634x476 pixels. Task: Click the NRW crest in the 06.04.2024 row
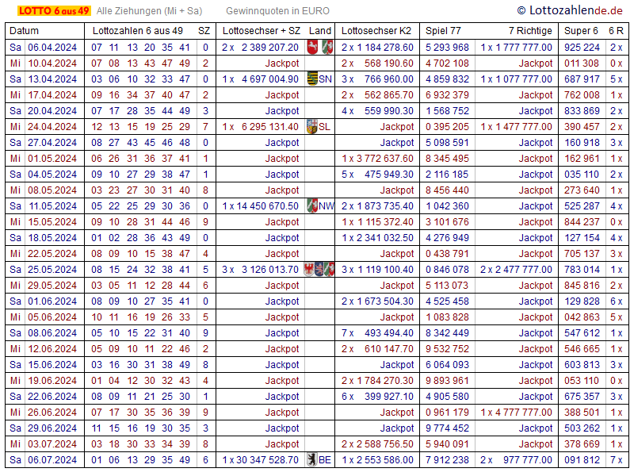point(327,47)
